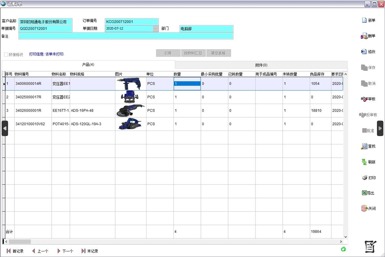Toggle the 环保标识 checkbox
The width and height of the screenshot is (385, 257).
click(x=6, y=54)
